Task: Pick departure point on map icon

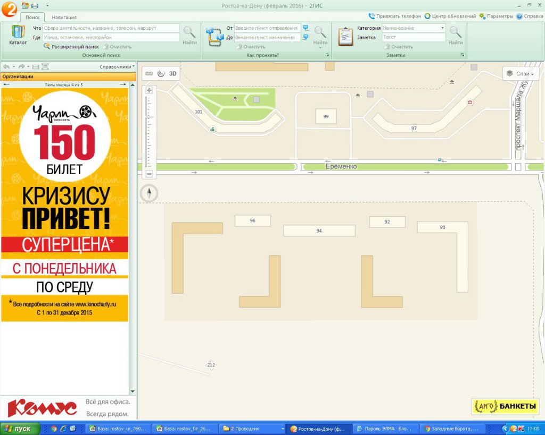Action: point(305,28)
